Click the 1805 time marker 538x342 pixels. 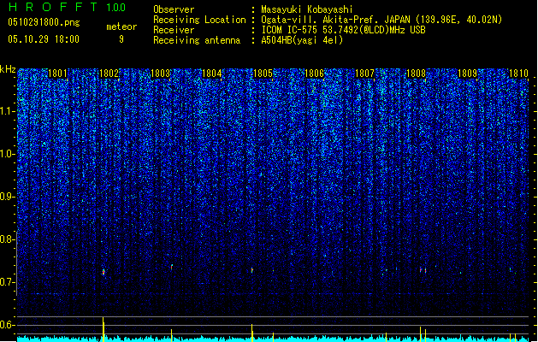[x=263, y=74]
